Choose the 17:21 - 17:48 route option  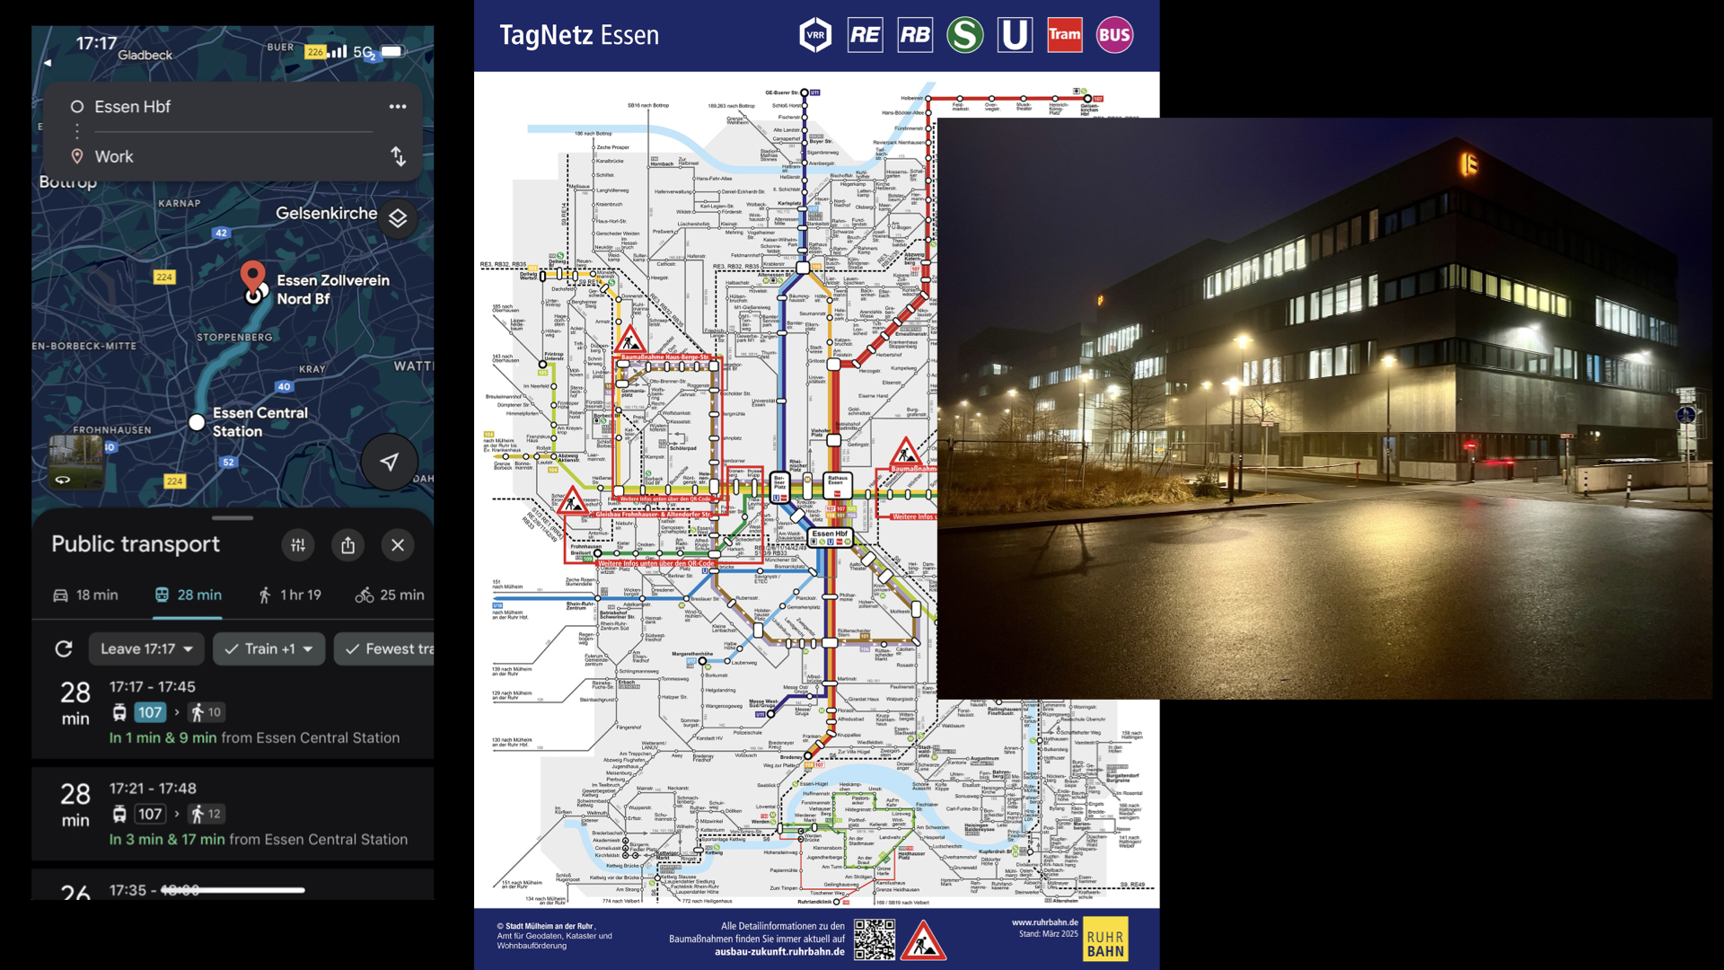(x=233, y=814)
